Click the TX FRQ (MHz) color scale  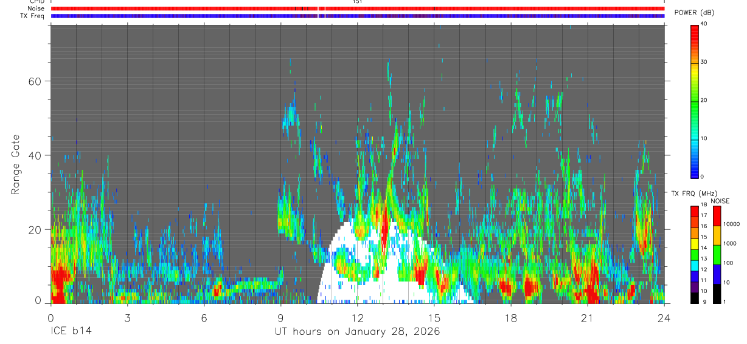(695, 254)
